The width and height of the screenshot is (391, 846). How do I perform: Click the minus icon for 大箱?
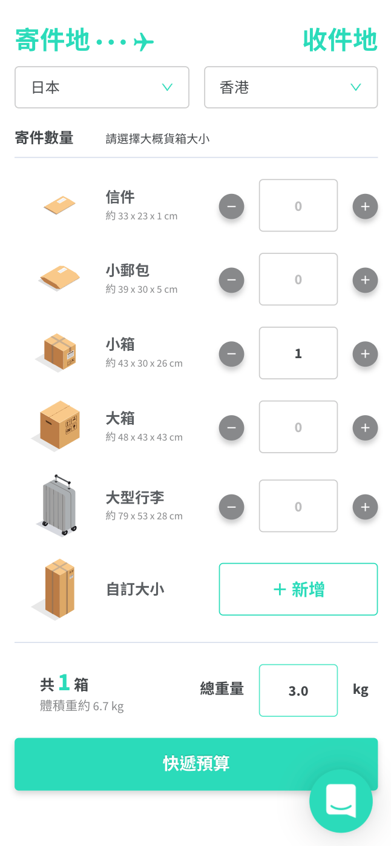(x=231, y=428)
